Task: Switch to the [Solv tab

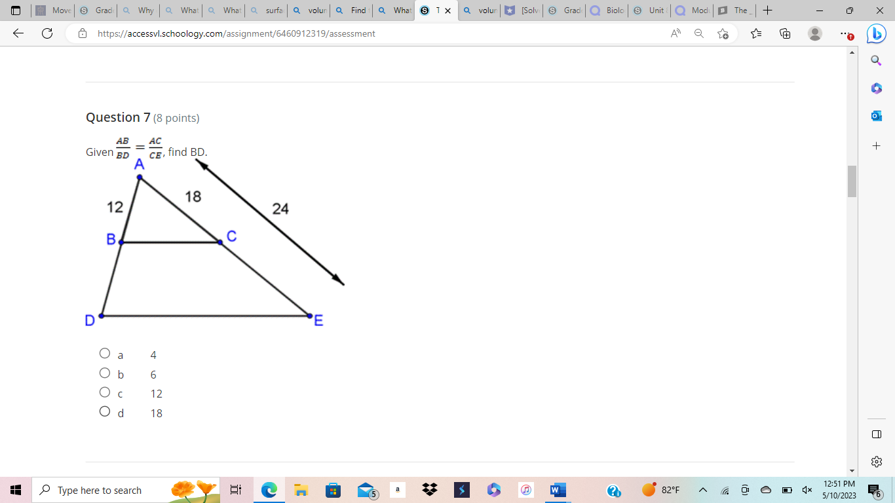Action: (x=522, y=10)
